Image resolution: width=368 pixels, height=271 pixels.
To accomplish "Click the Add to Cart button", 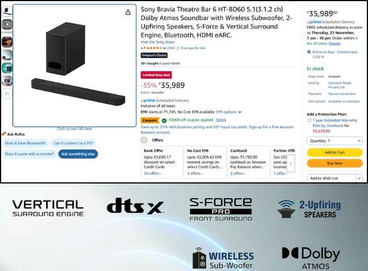I will (x=335, y=152).
